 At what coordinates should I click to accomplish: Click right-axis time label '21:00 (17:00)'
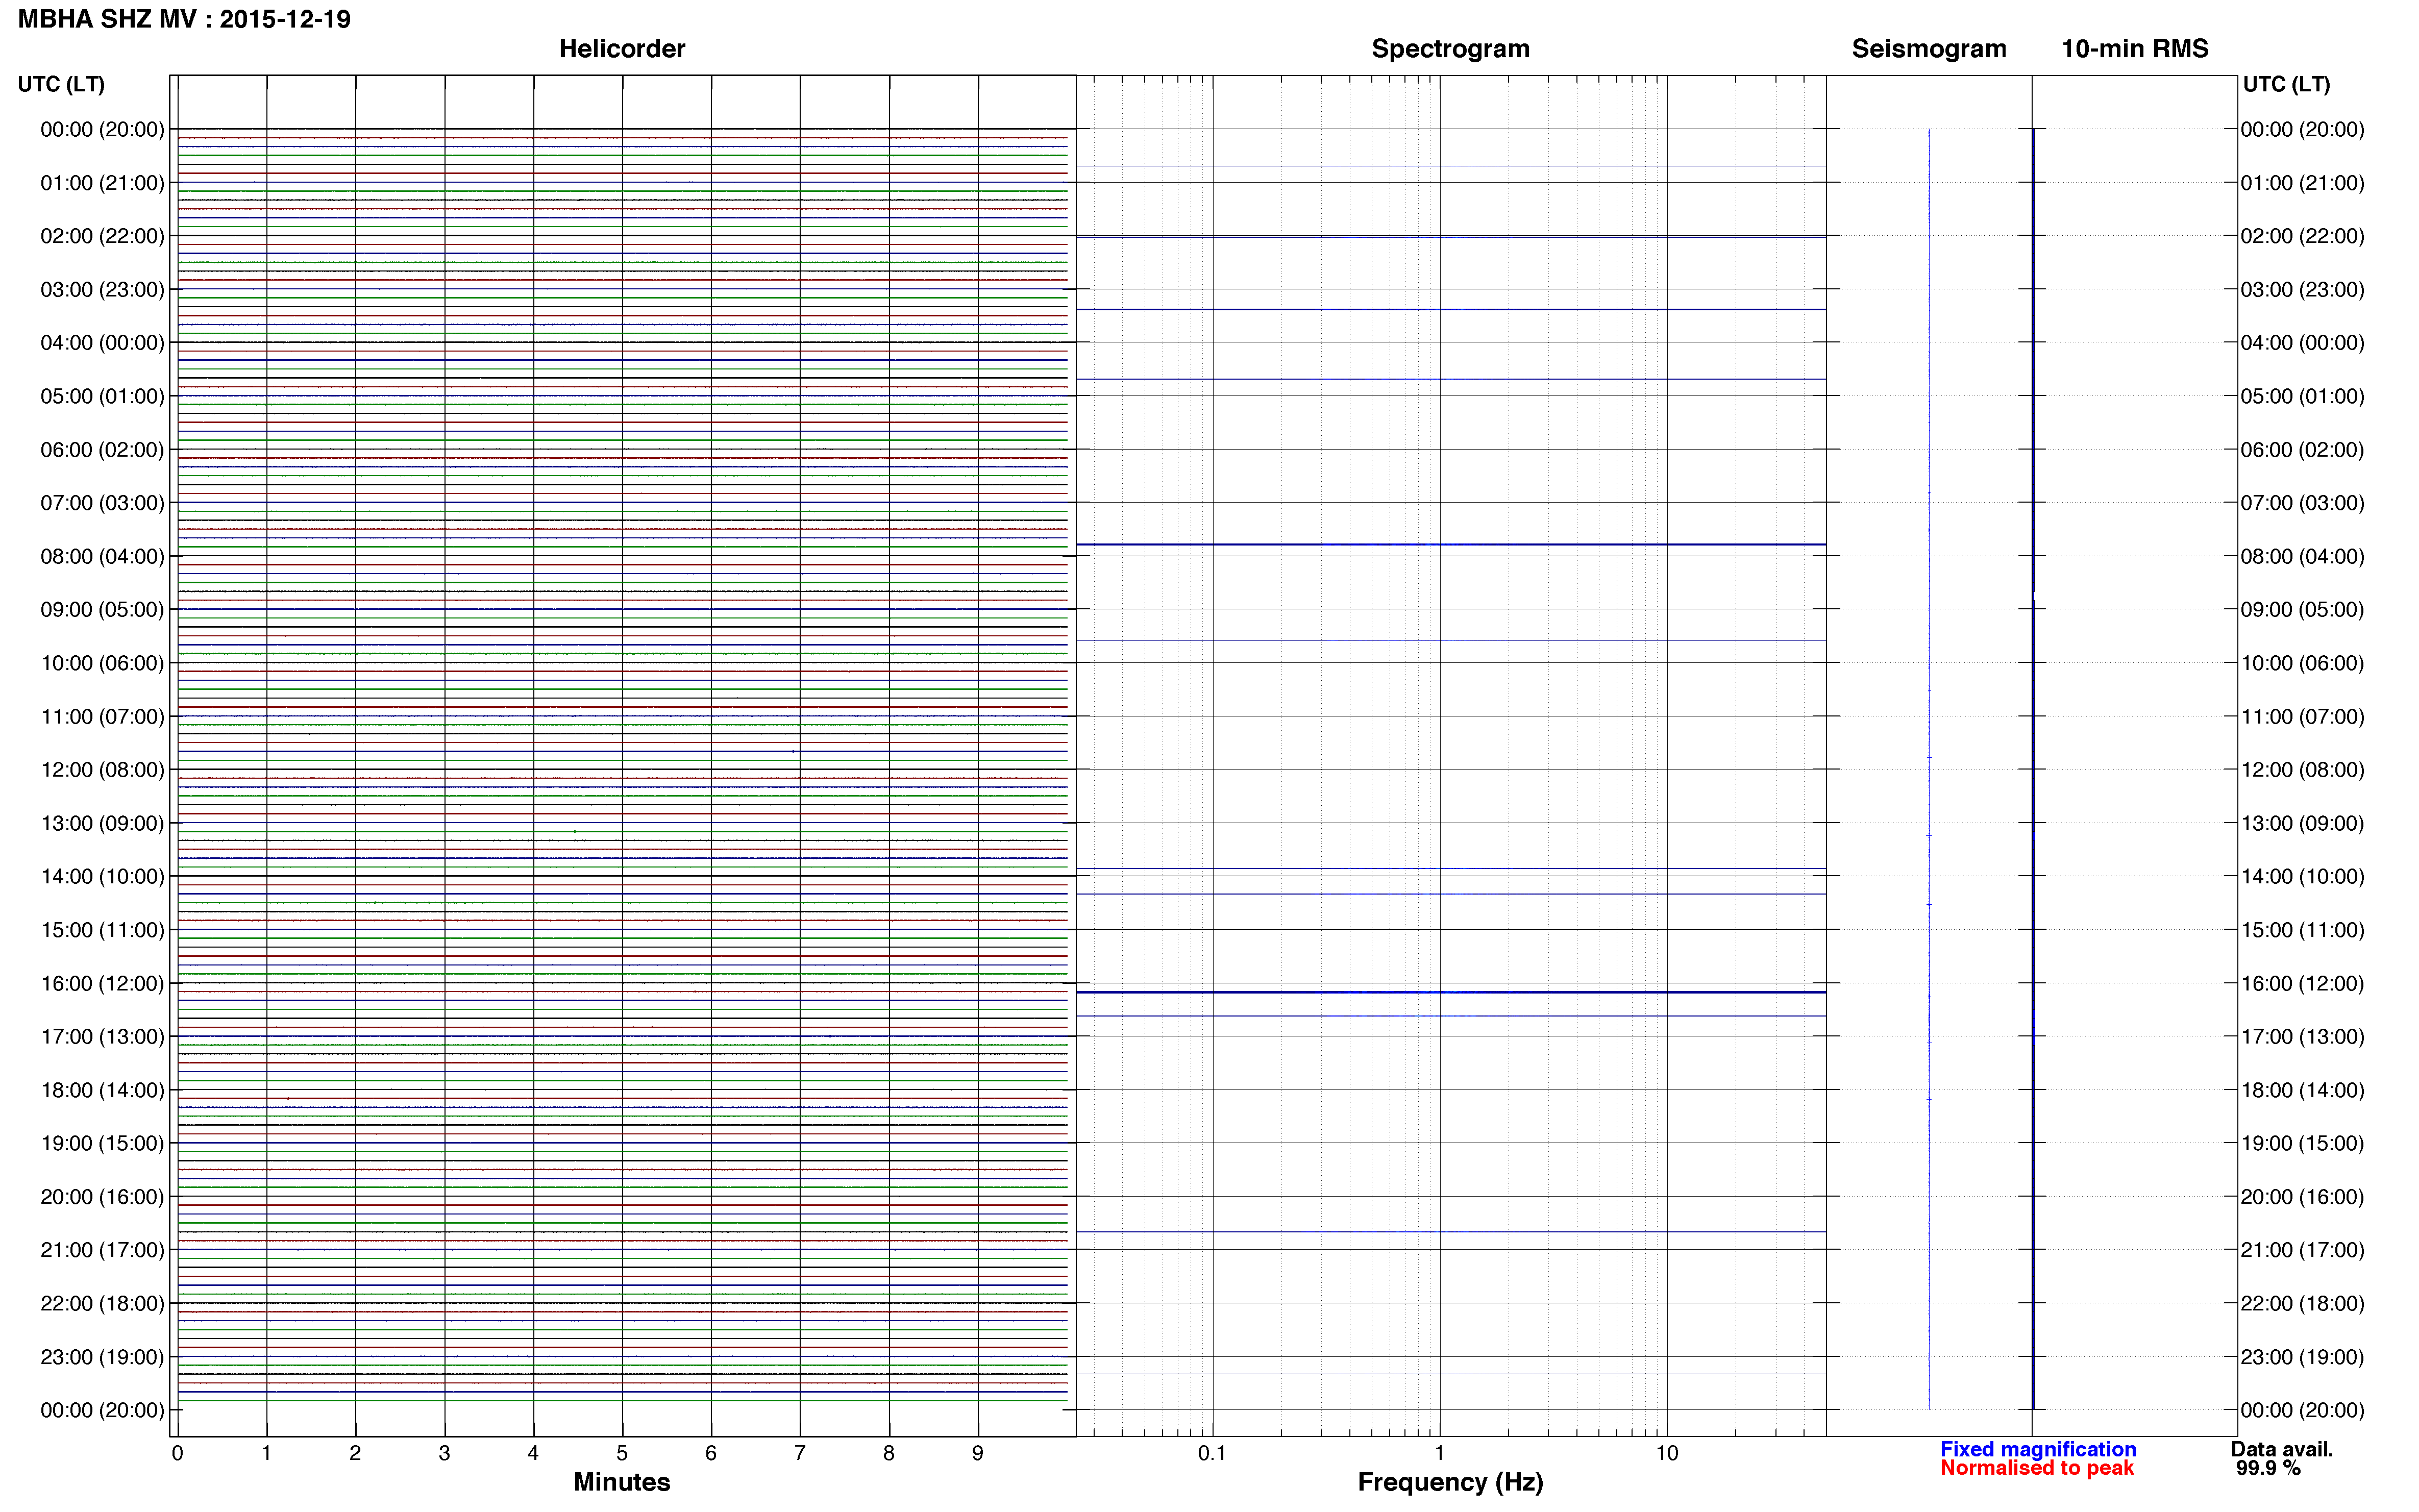tap(2302, 1250)
